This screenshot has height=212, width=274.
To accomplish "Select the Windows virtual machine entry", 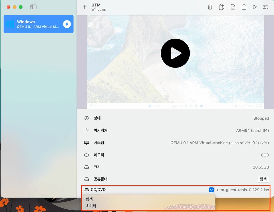I will [x=34, y=24].
